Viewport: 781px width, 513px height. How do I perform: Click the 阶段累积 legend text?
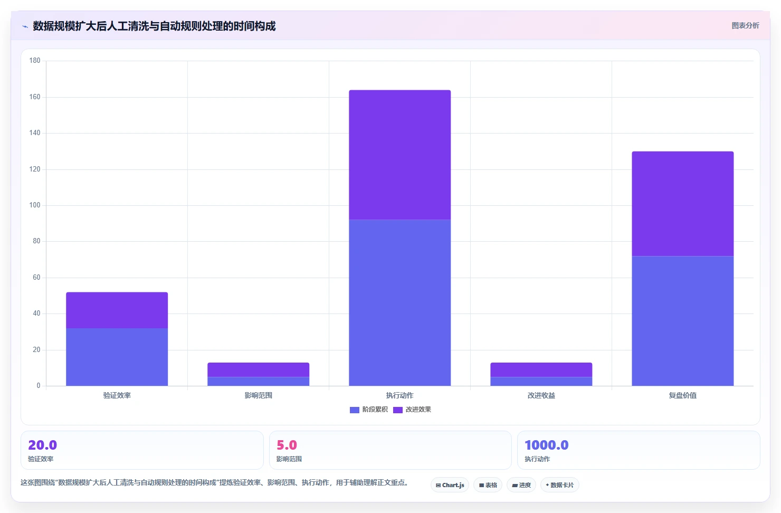point(375,410)
